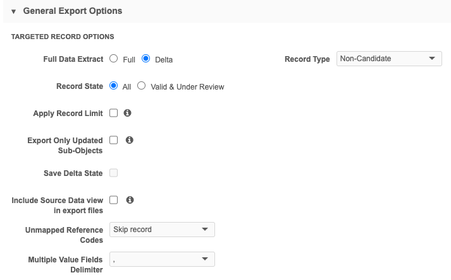Open the Record Type dropdown
Image resolution: width=451 pixels, height=280 pixels.
(389, 59)
